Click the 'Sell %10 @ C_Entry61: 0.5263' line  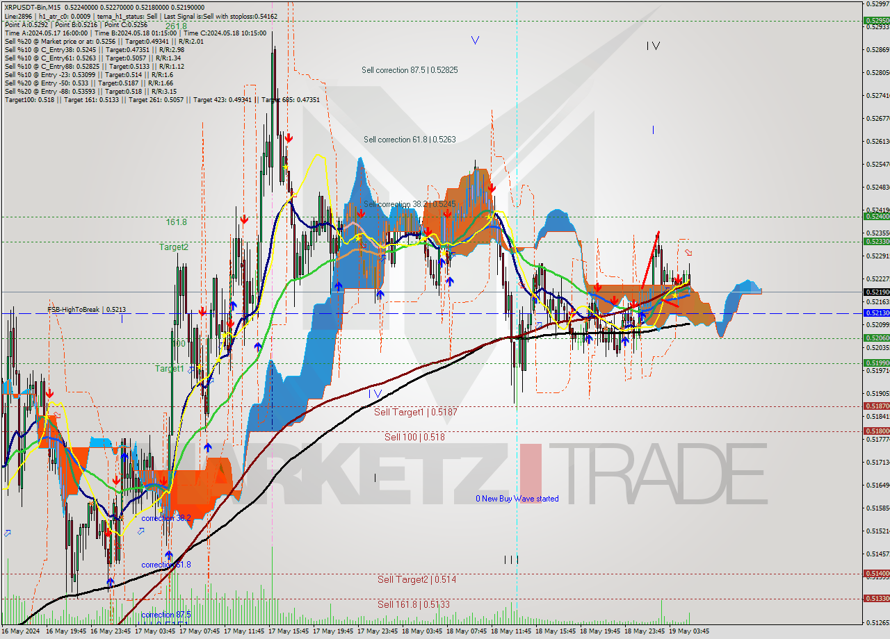tap(92, 58)
